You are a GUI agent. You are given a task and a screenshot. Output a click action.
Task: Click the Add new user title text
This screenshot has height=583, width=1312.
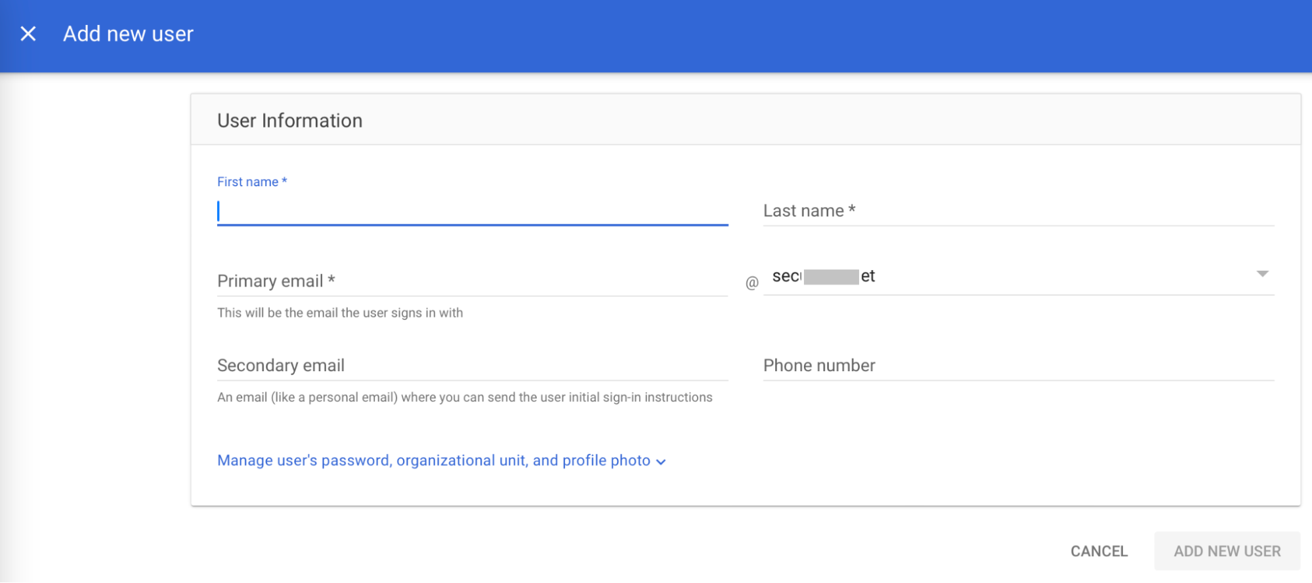point(128,34)
